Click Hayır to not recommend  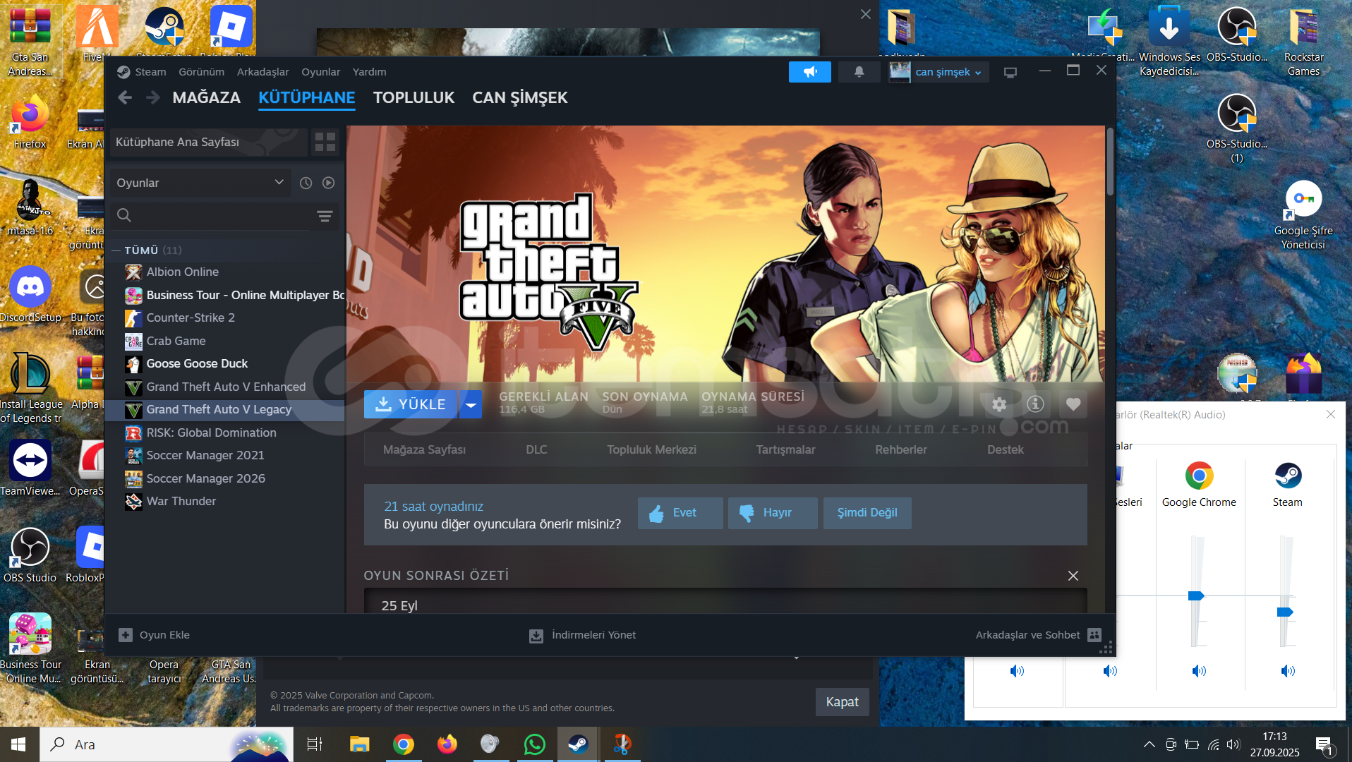773,513
